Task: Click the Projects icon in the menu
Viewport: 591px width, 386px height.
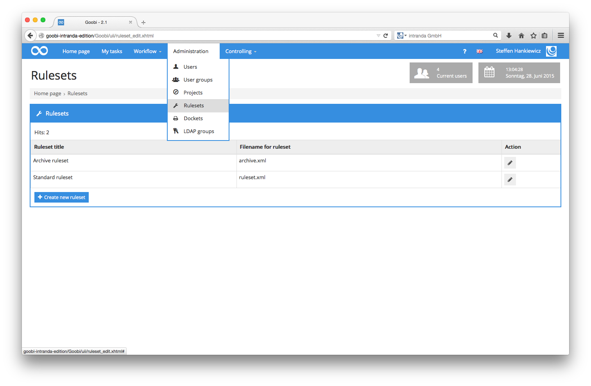Action: click(x=176, y=92)
